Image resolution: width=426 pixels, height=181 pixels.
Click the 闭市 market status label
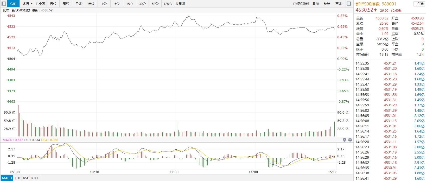pyautogui.click(x=6, y=10)
